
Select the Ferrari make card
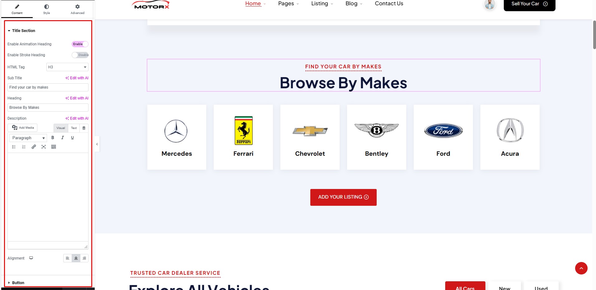[x=243, y=137]
